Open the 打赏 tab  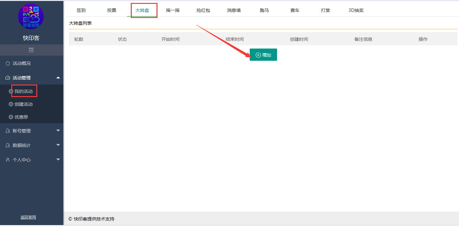coord(325,10)
